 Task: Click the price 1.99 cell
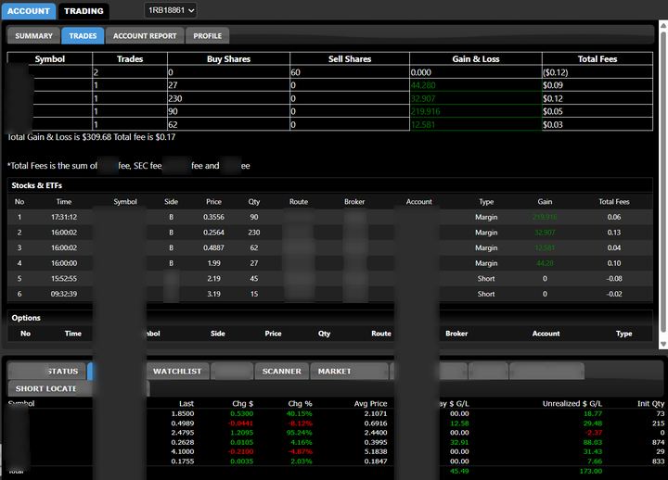[214, 263]
